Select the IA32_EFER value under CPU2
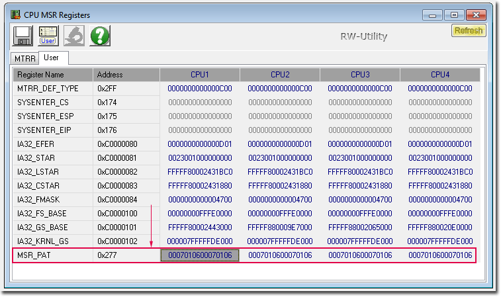 click(280, 144)
